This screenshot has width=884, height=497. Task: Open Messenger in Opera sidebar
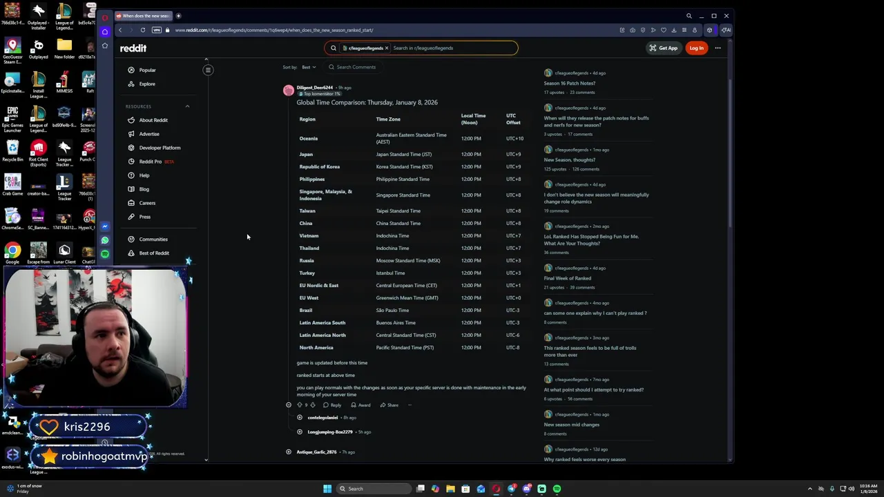coord(105,226)
